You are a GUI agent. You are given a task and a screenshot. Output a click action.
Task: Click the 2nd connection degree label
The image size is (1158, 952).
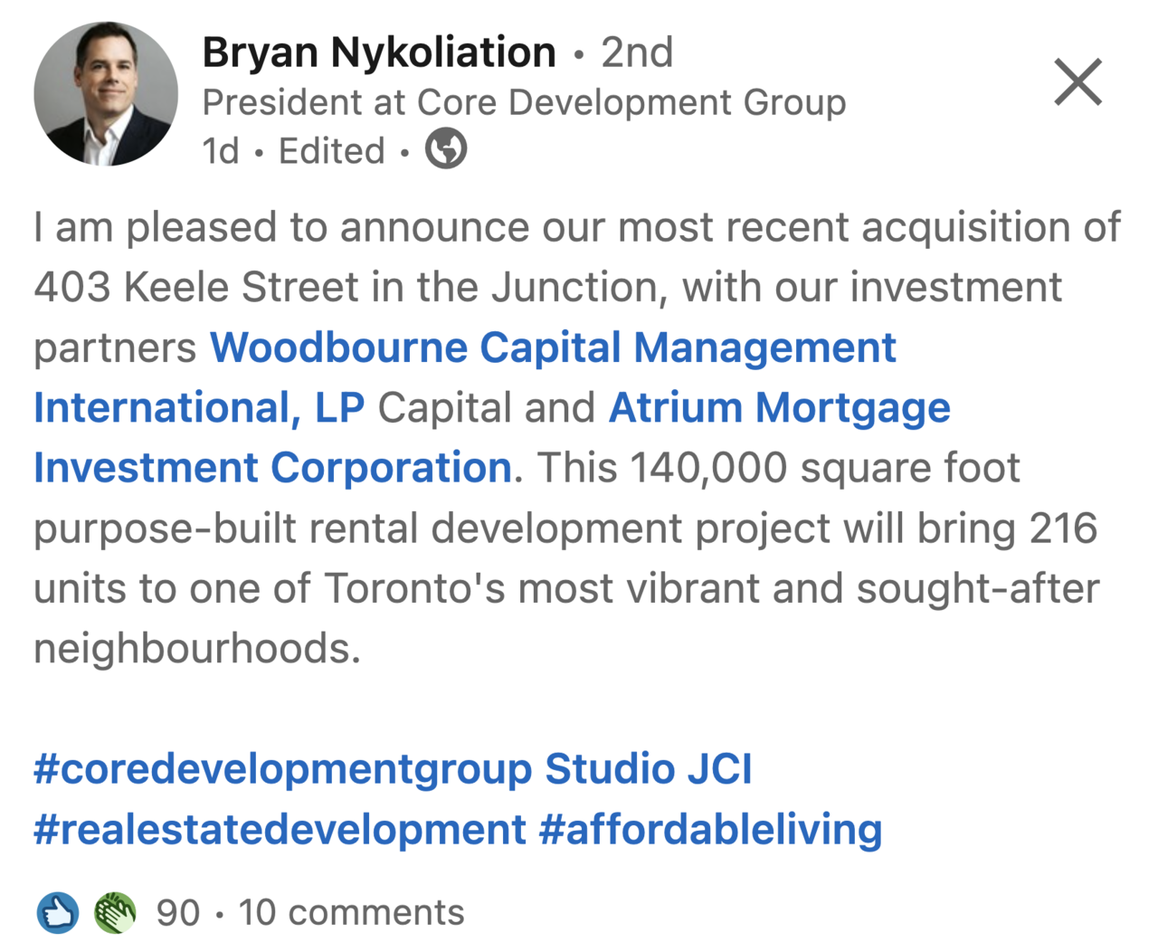coord(637,52)
